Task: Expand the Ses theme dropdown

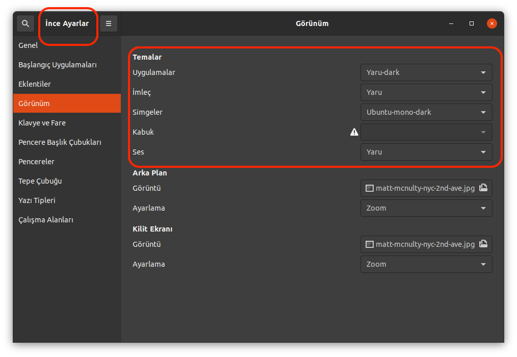Action: (426, 152)
